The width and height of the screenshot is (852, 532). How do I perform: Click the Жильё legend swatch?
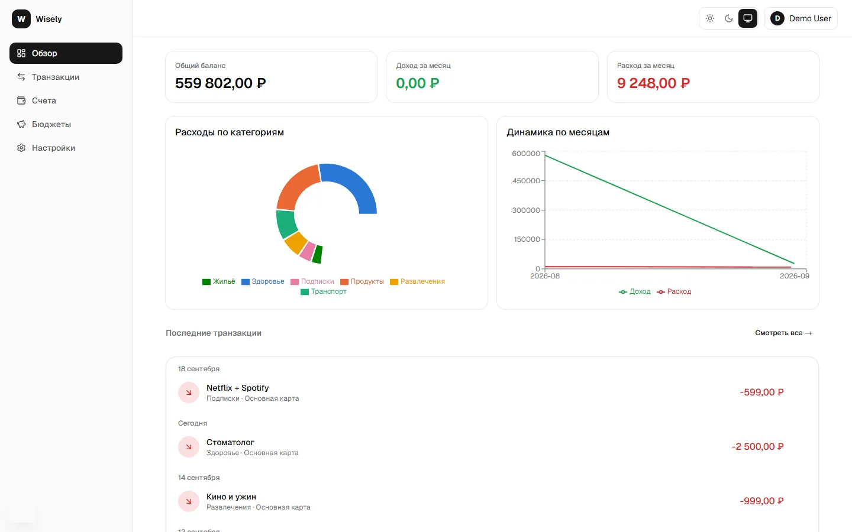206,282
